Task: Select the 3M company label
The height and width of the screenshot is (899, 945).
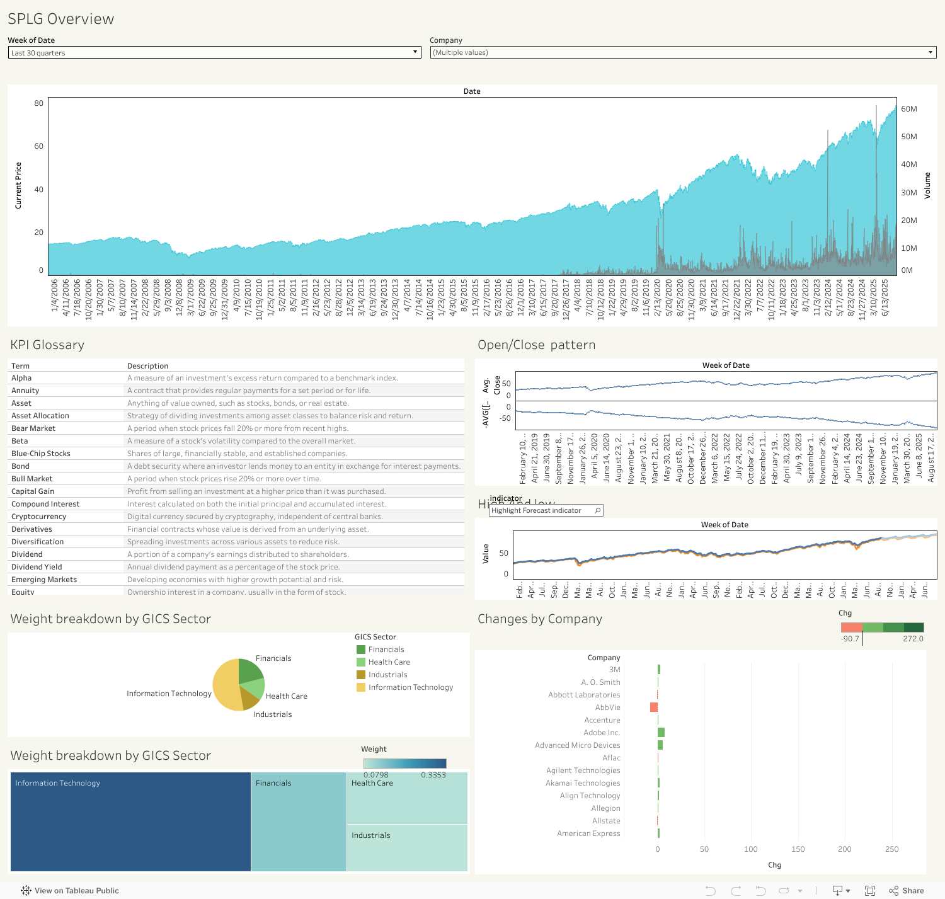Action: pyautogui.click(x=615, y=670)
